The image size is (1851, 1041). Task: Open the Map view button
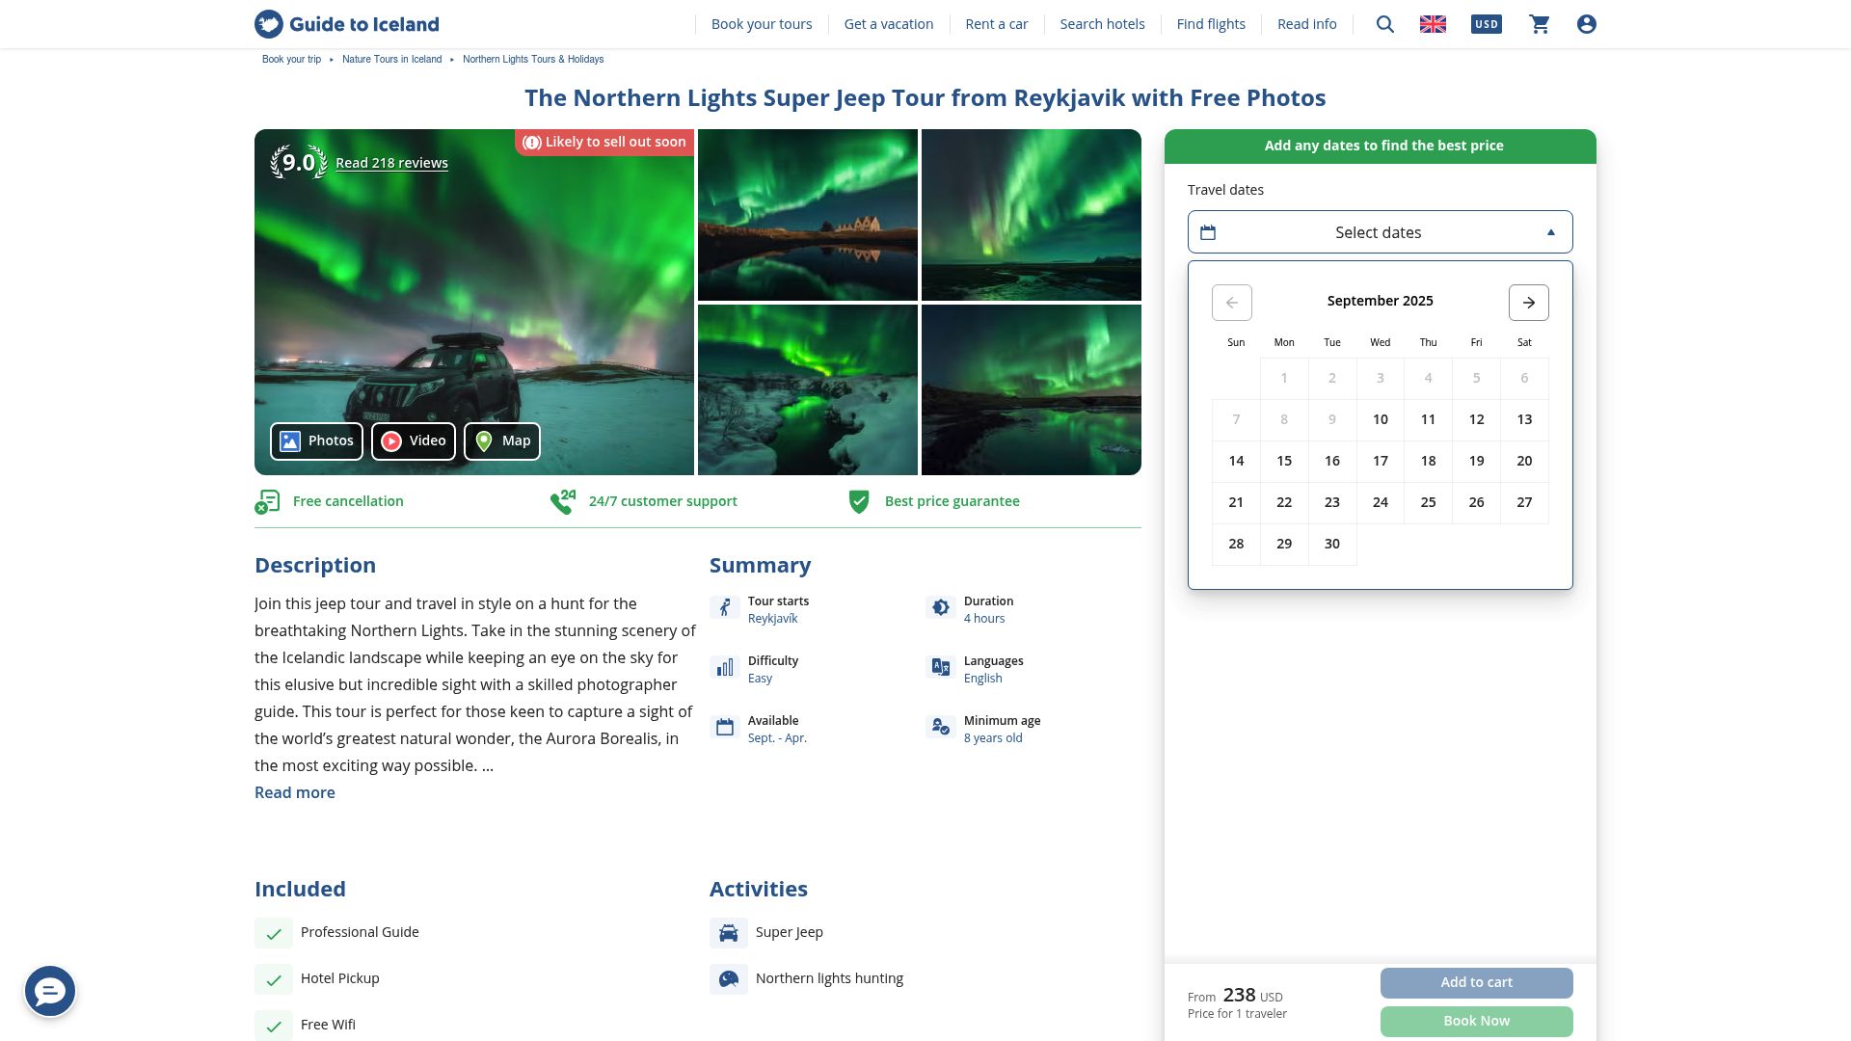(502, 441)
